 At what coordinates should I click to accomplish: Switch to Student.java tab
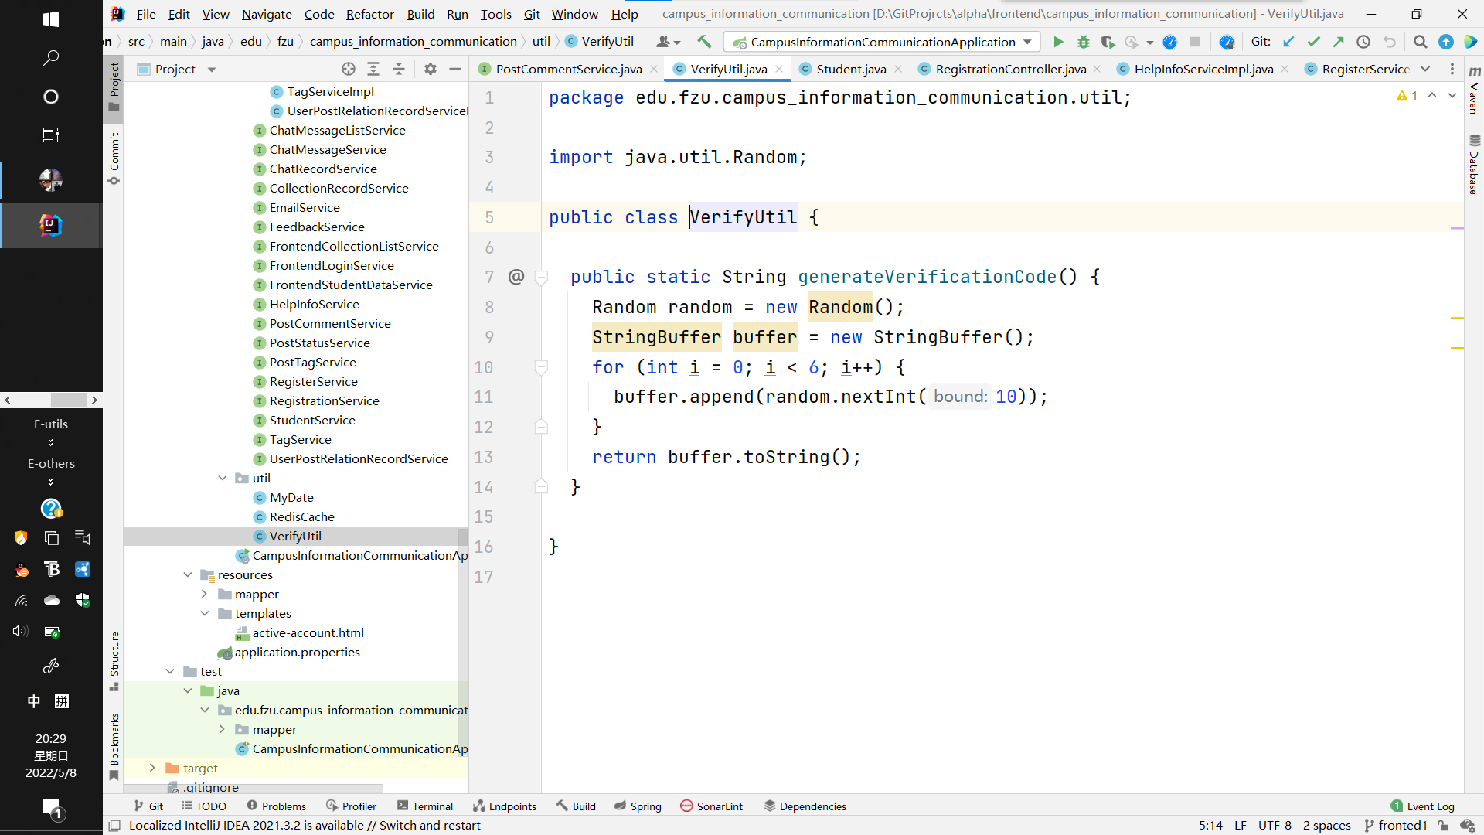(x=850, y=69)
